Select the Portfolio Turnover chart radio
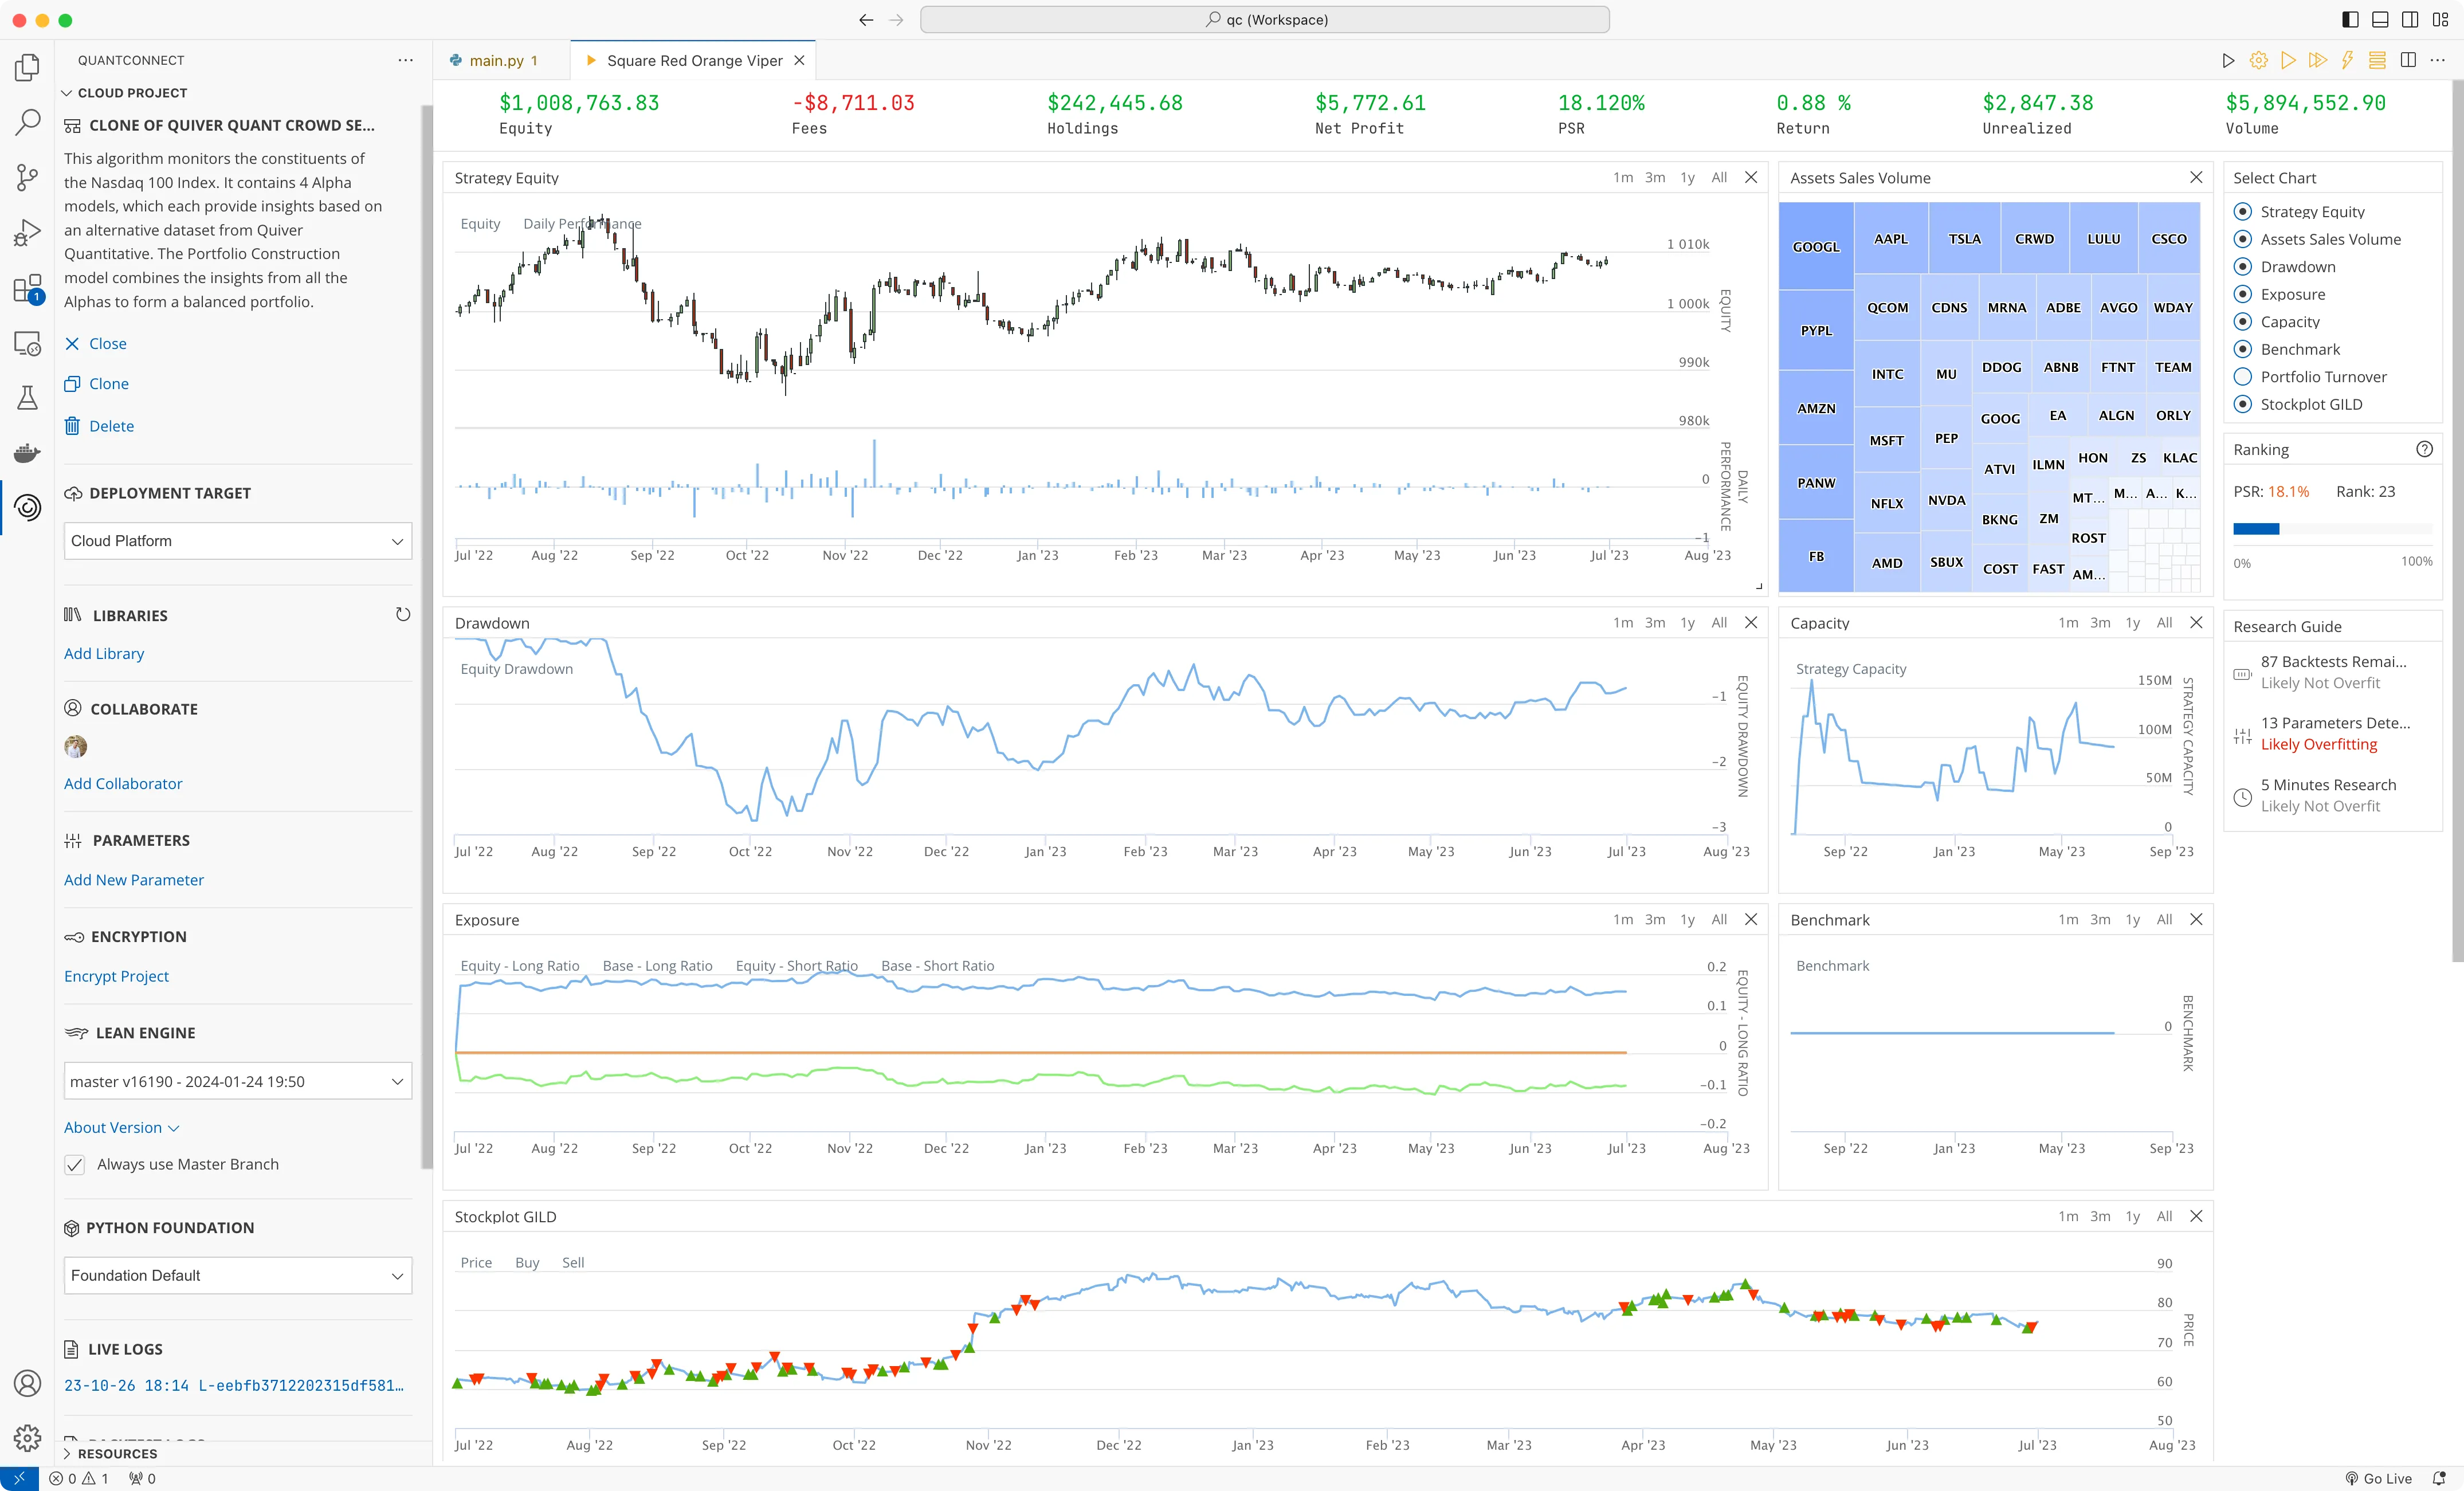This screenshot has width=2464, height=1491. coord(2243,377)
